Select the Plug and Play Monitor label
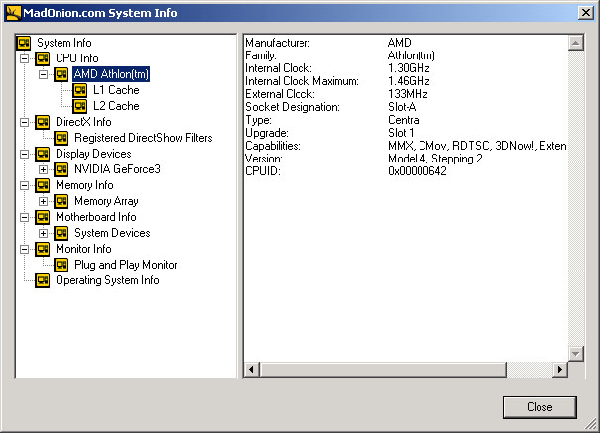 point(126,265)
